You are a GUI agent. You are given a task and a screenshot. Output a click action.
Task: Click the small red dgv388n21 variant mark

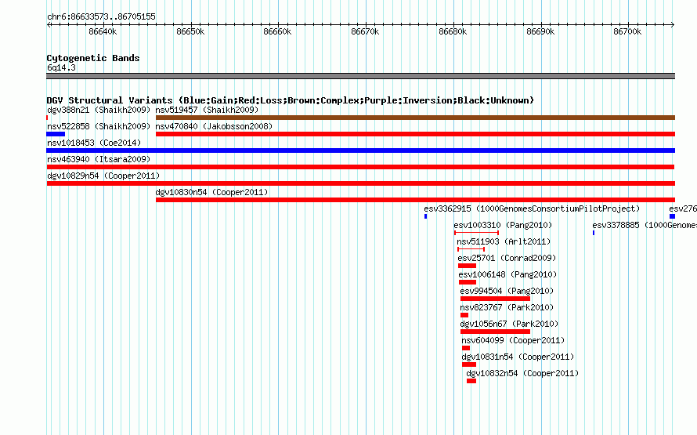click(47, 118)
